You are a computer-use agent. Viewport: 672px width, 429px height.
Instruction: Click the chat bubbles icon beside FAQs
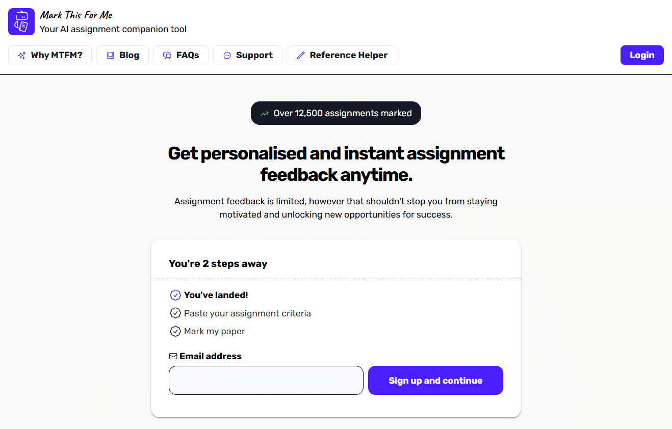point(167,56)
